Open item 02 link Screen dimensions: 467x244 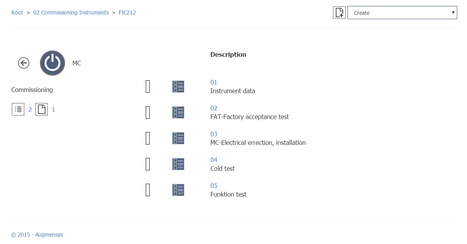214,108
